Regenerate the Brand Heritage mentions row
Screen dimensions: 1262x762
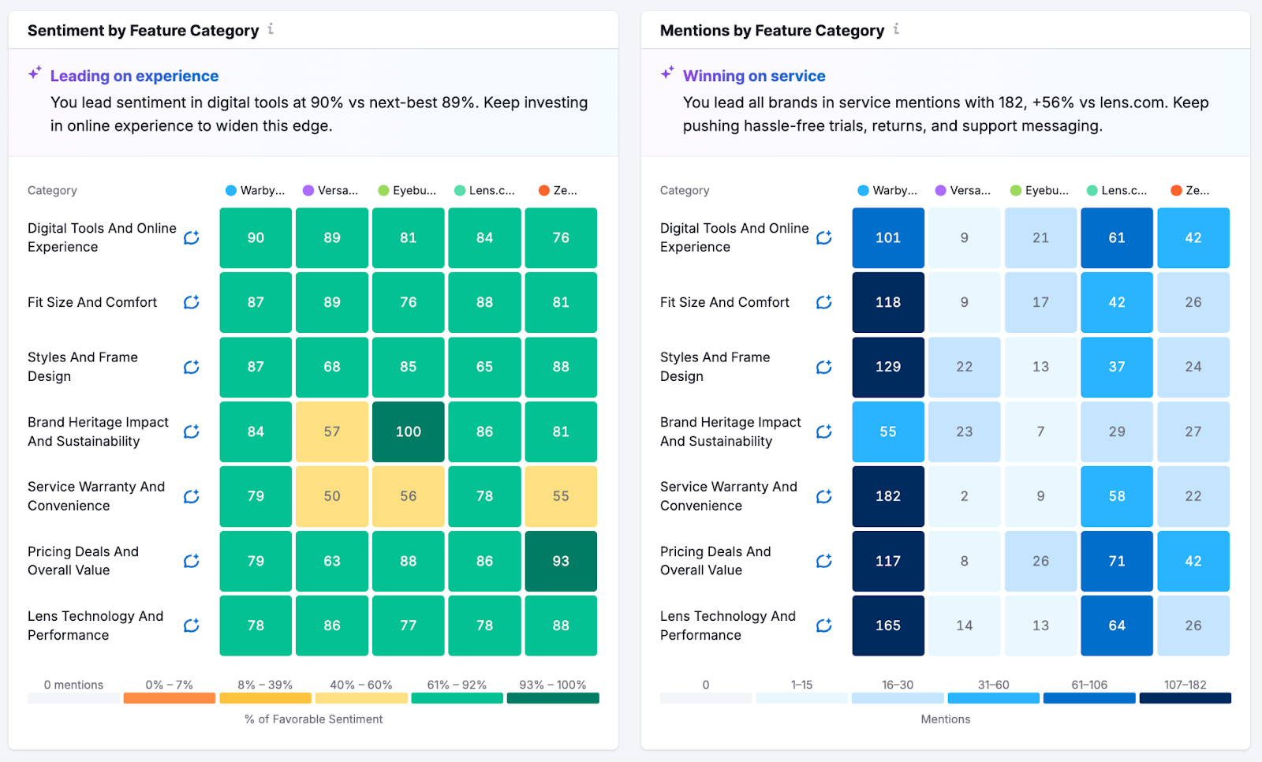click(824, 431)
